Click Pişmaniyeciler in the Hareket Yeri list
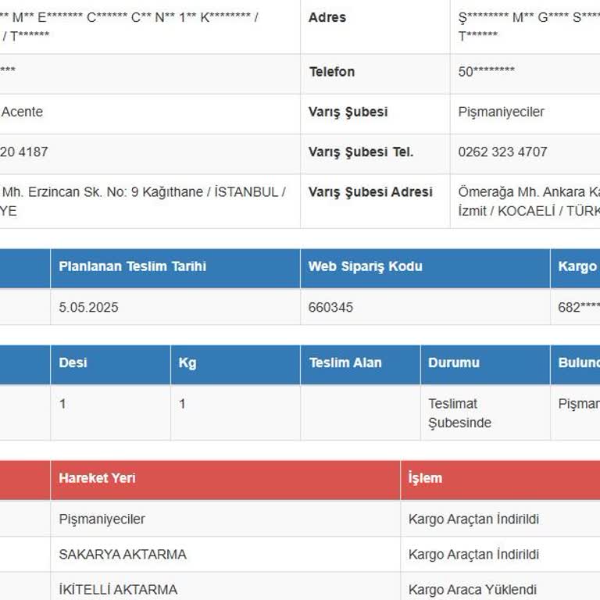This screenshot has height=600, width=600. [102, 520]
